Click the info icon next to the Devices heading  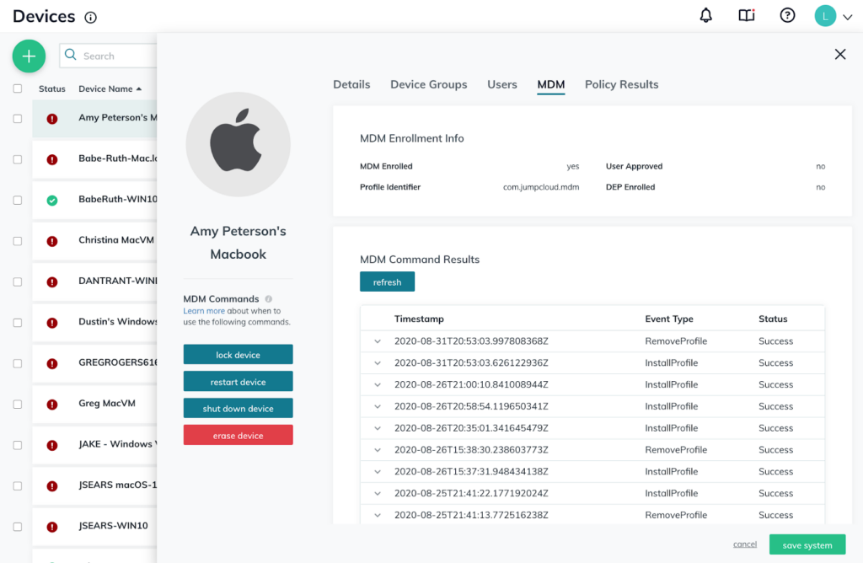89,16
